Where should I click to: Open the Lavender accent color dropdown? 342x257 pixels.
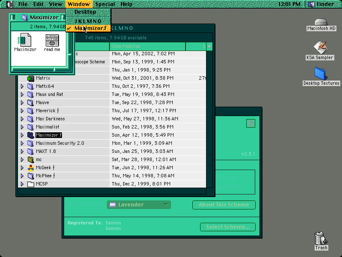coord(139,205)
